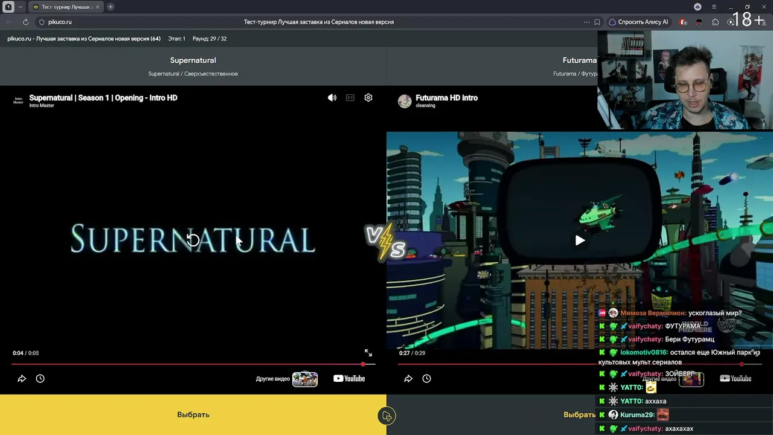
Task: Click the cleansing channel name
Action: click(x=426, y=106)
